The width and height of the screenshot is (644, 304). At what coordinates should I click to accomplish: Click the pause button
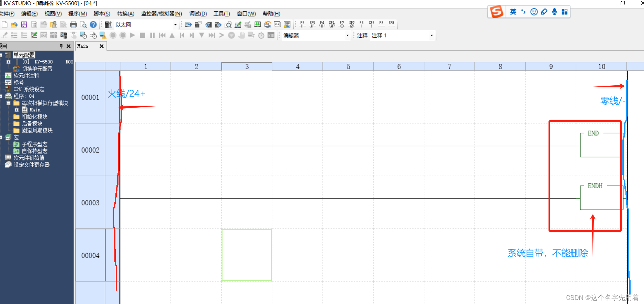click(x=152, y=35)
